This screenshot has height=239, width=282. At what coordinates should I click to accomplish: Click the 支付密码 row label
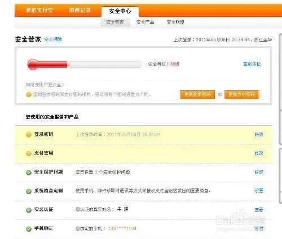click(44, 153)
